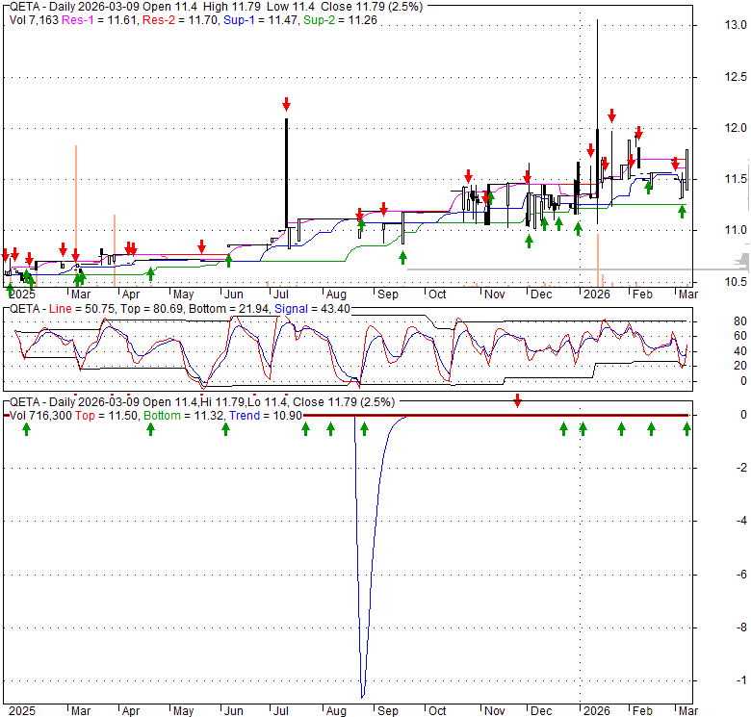Select the Res-2 = 11.70 resistance label
Screen dimensions: 751x717
(x=171, y=19)
